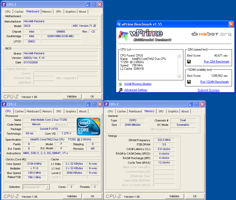Open the Graphics tab in Mainboard window
Viewport: 236px width, 200px height.
coord(71,12)
